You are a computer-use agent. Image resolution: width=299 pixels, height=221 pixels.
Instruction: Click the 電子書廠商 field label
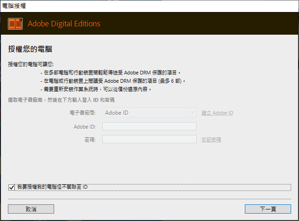[82, 113]
